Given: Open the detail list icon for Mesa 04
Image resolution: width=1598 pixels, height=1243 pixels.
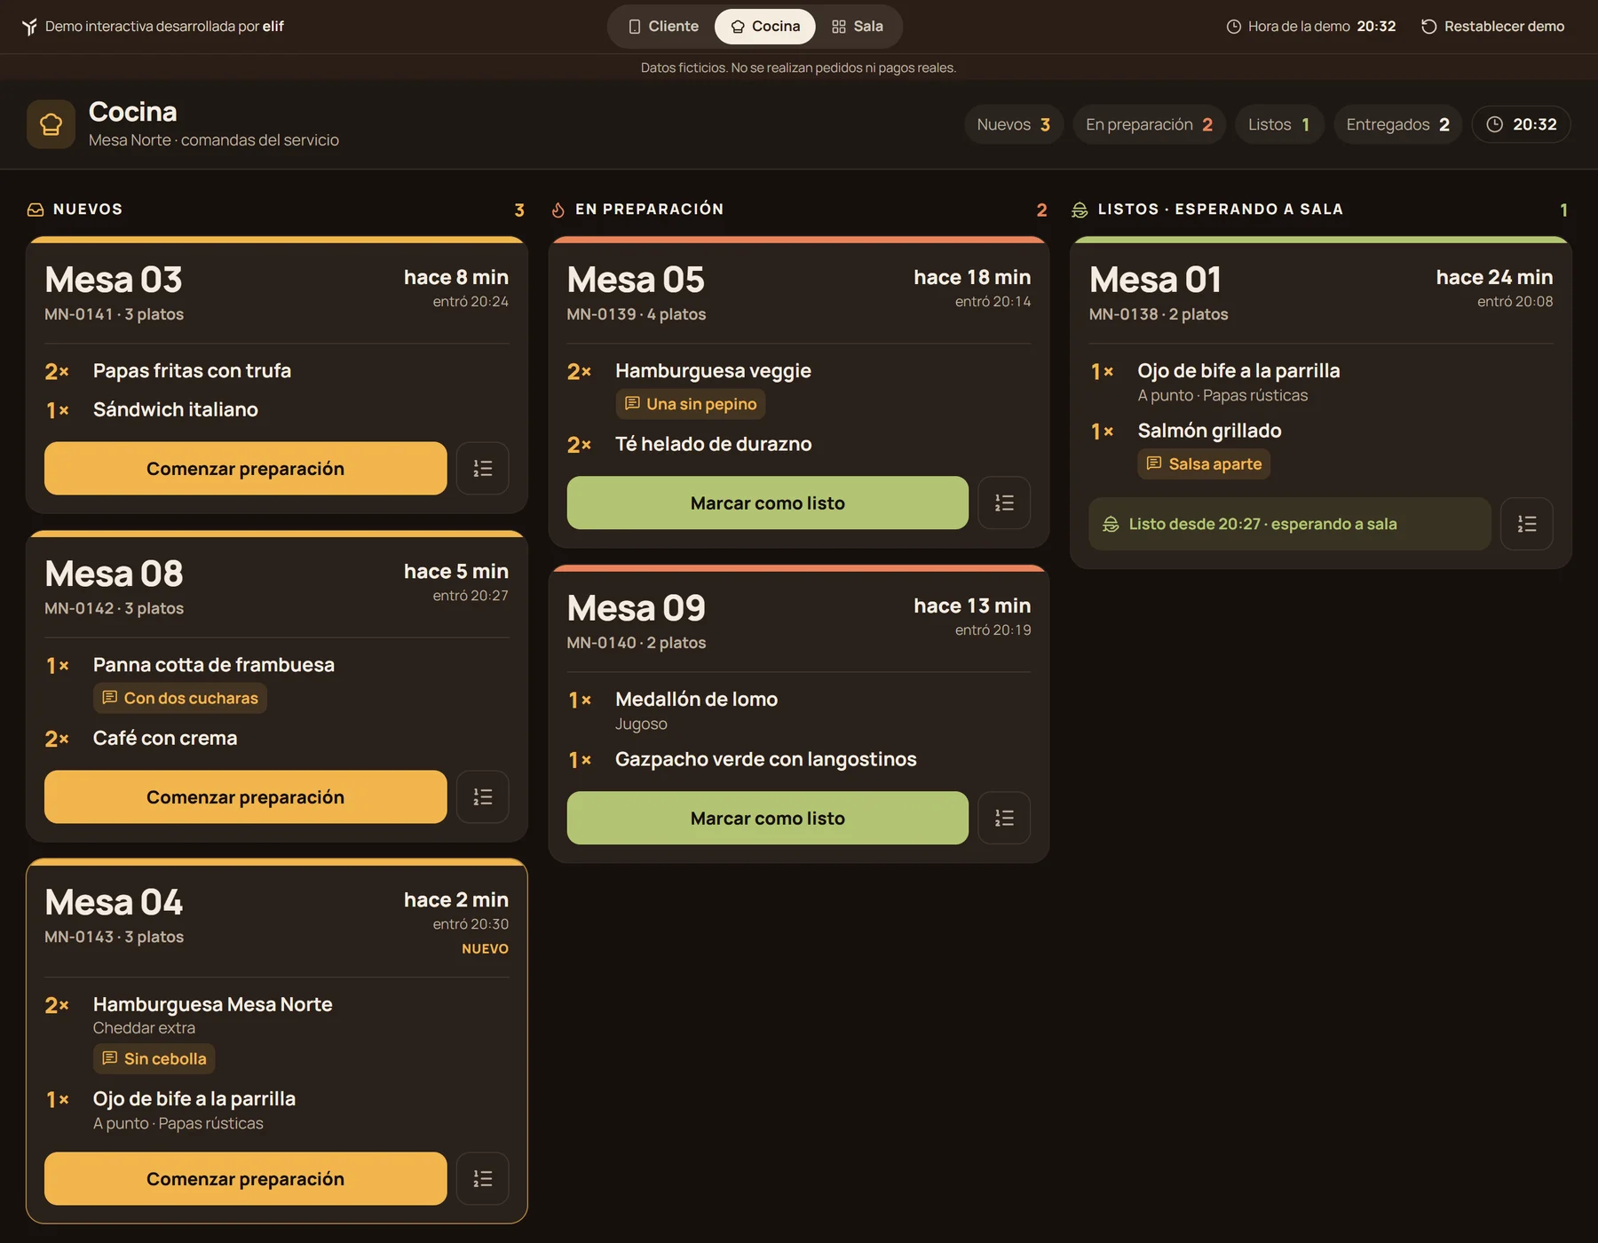Looking at the screenshot, I should point(482,1178).
